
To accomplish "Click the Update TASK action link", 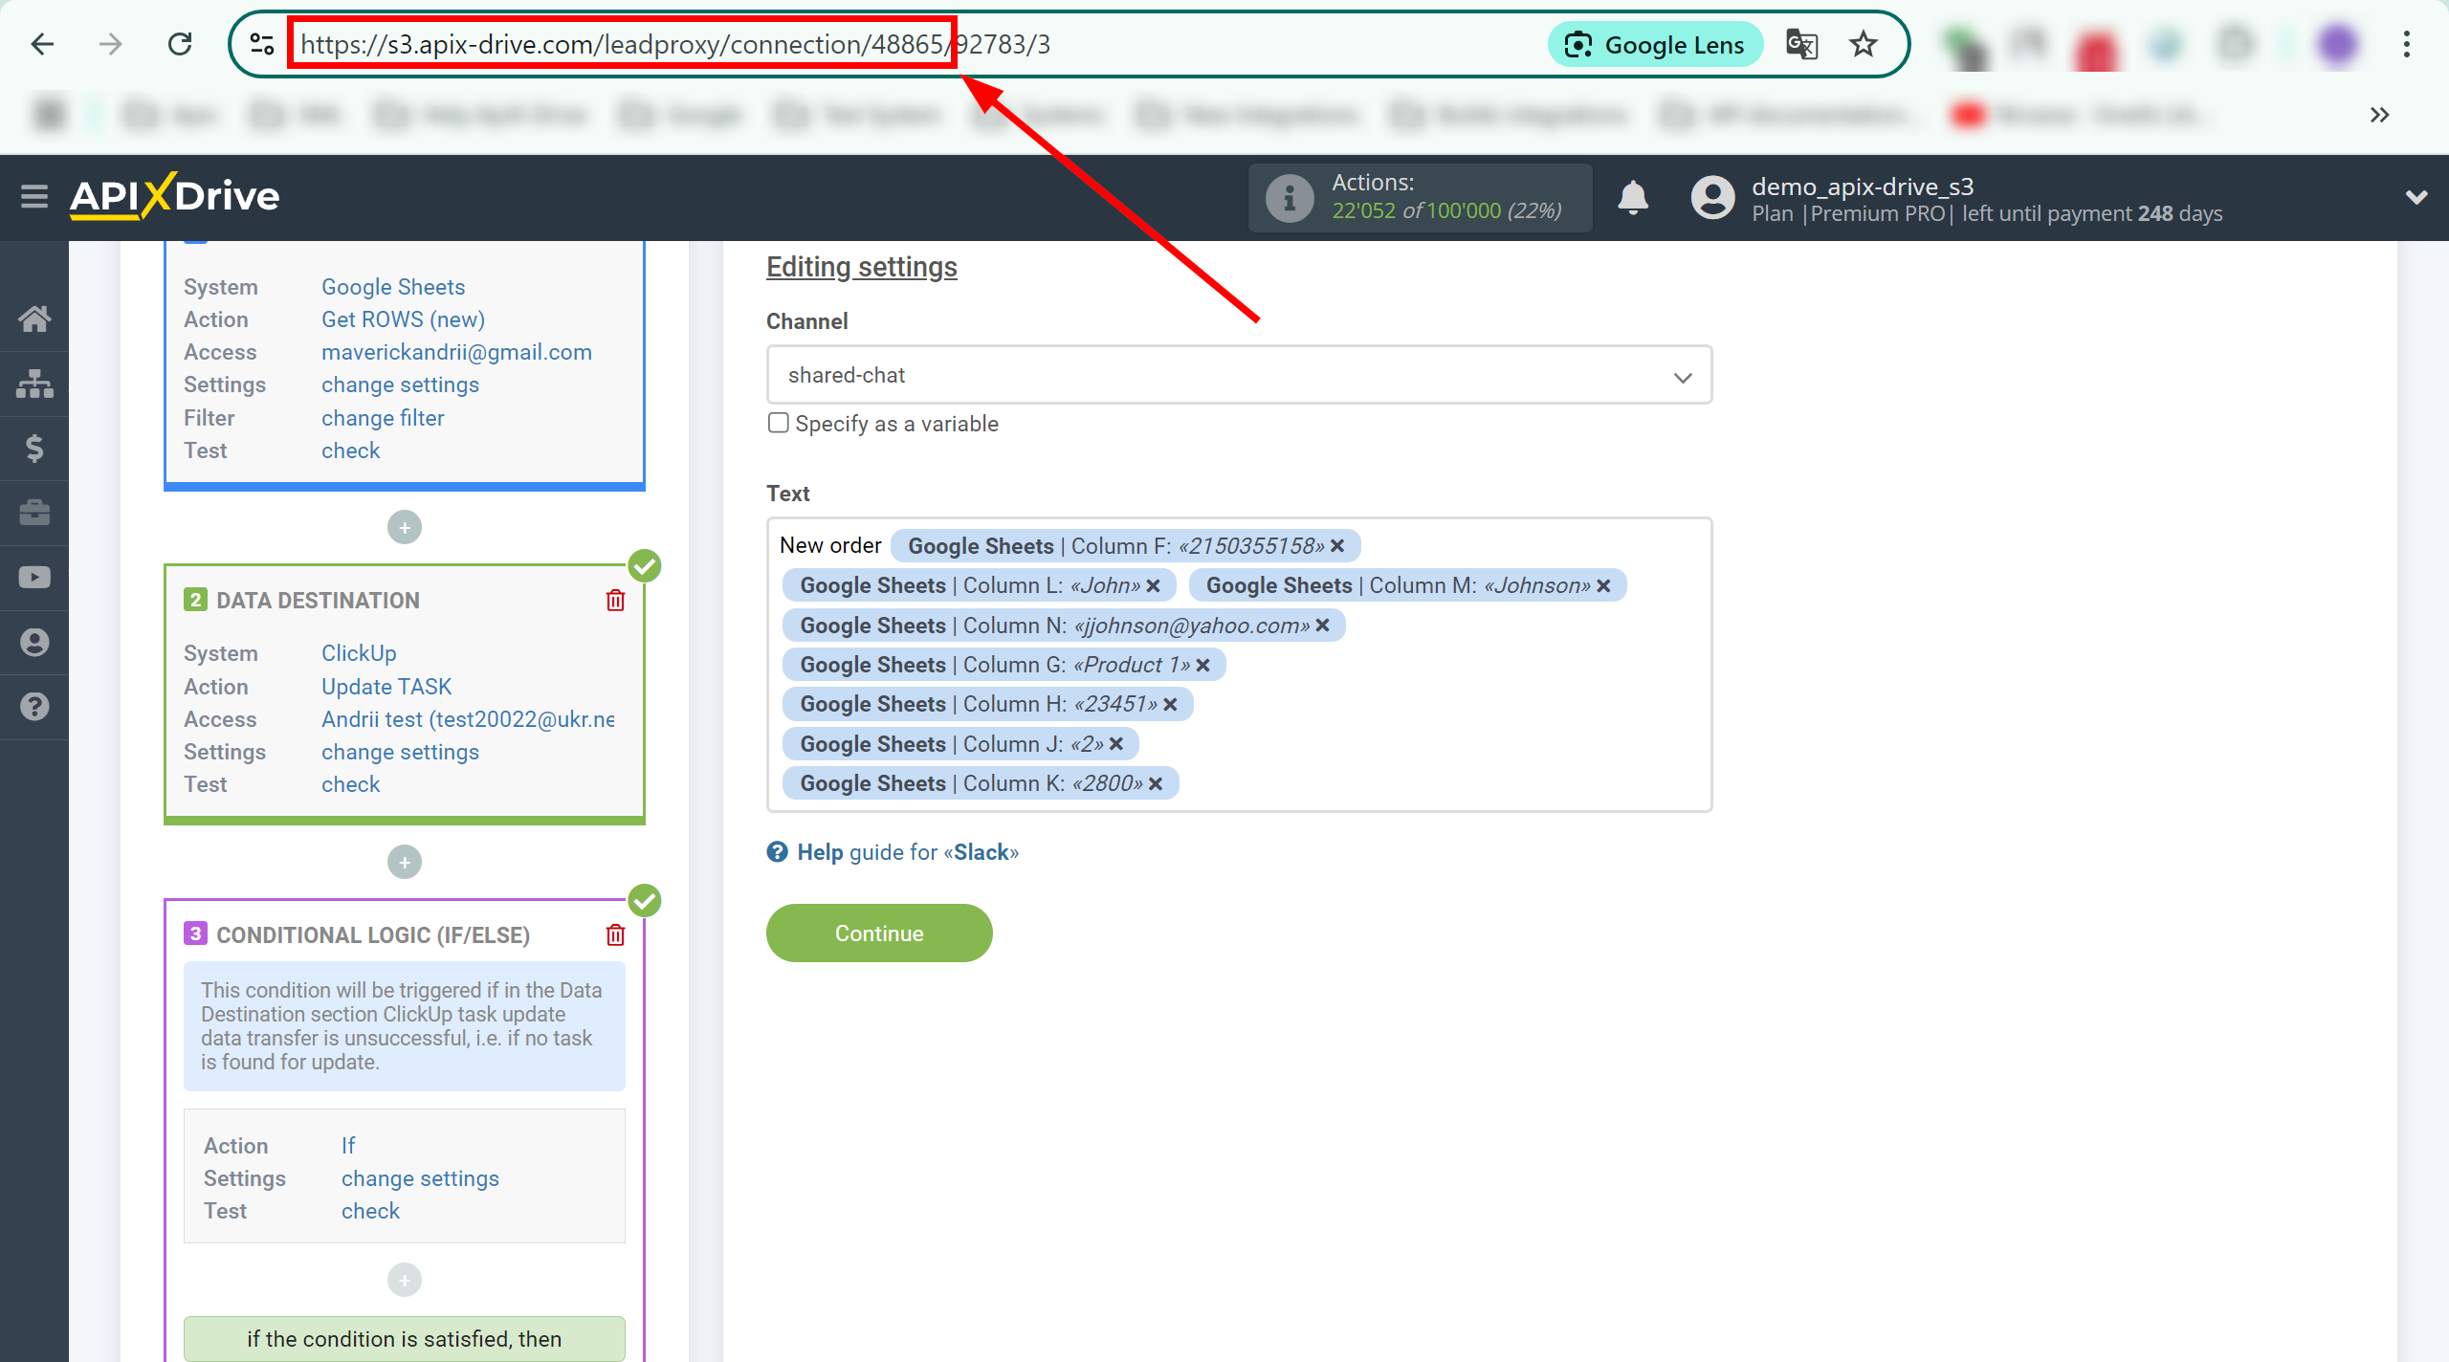I will tap(386, 687).
